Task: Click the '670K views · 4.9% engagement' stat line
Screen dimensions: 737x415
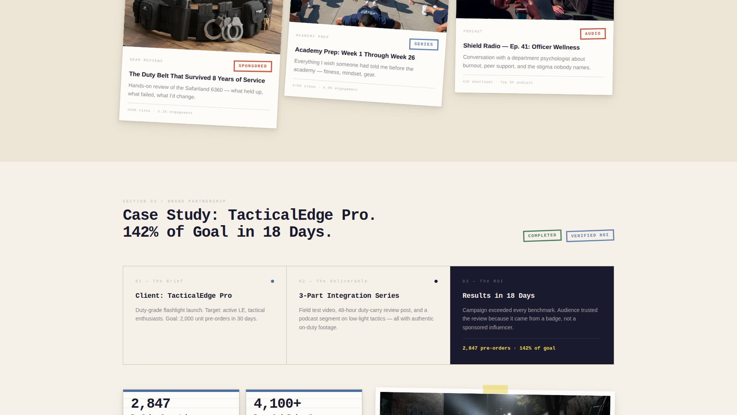Action: 325,87
